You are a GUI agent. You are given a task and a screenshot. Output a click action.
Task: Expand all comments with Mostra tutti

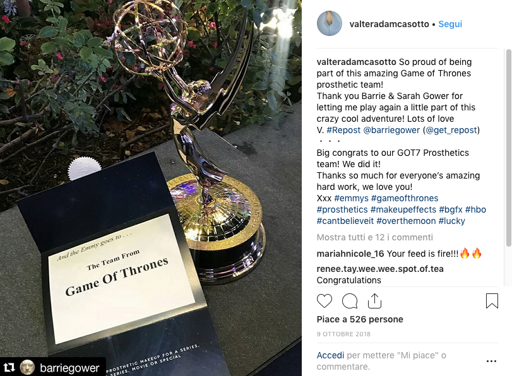374,237
